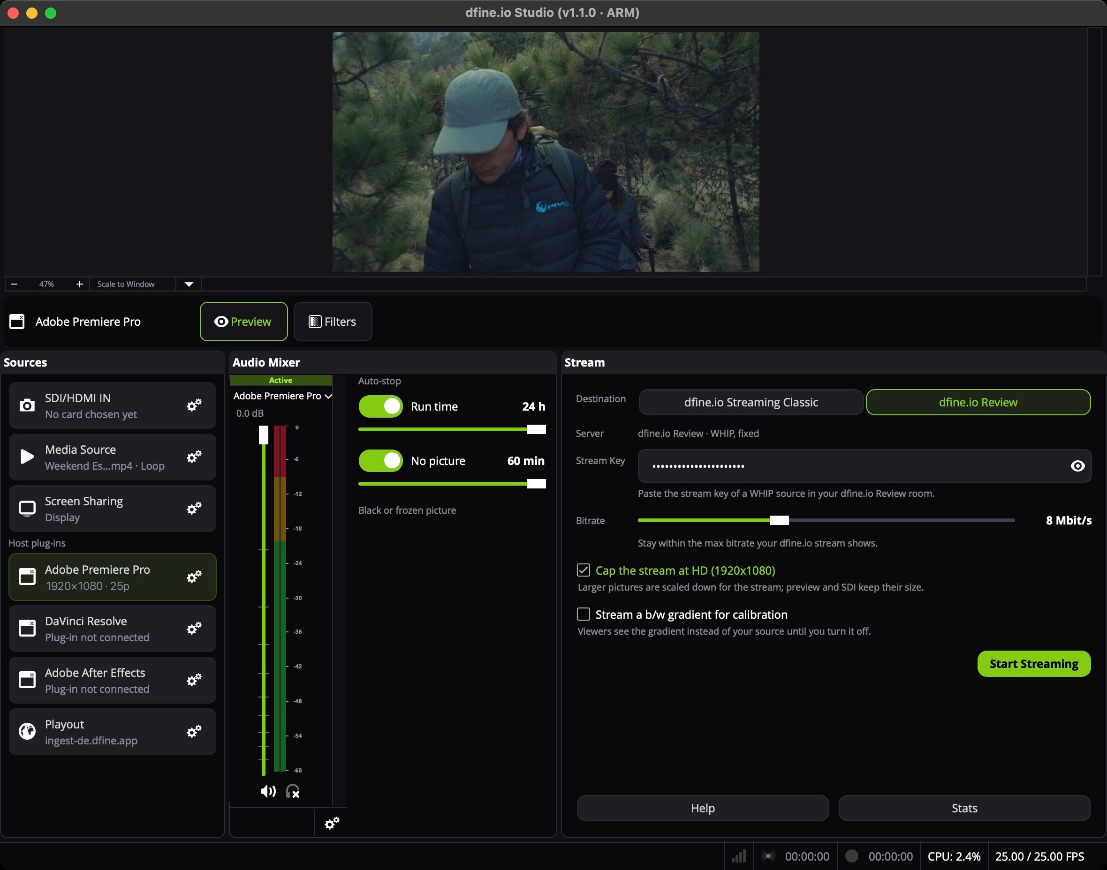Image resolution: width=1107 pixels, height=870 pixels.
Task: Open settings gear for Screen Sharing source
Action: 194,508
